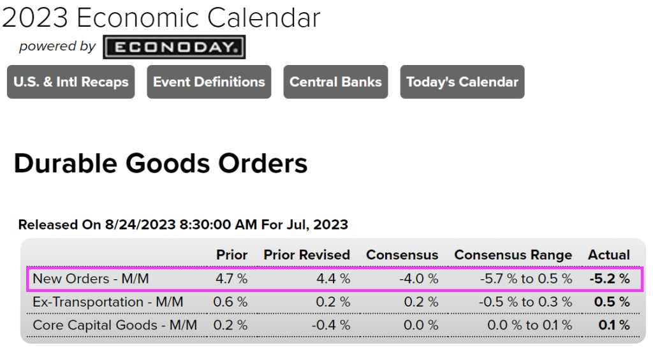This screenshot has height=357, width=653.
Task: Click the Consensus column header
Action: [x=402, y=255]
